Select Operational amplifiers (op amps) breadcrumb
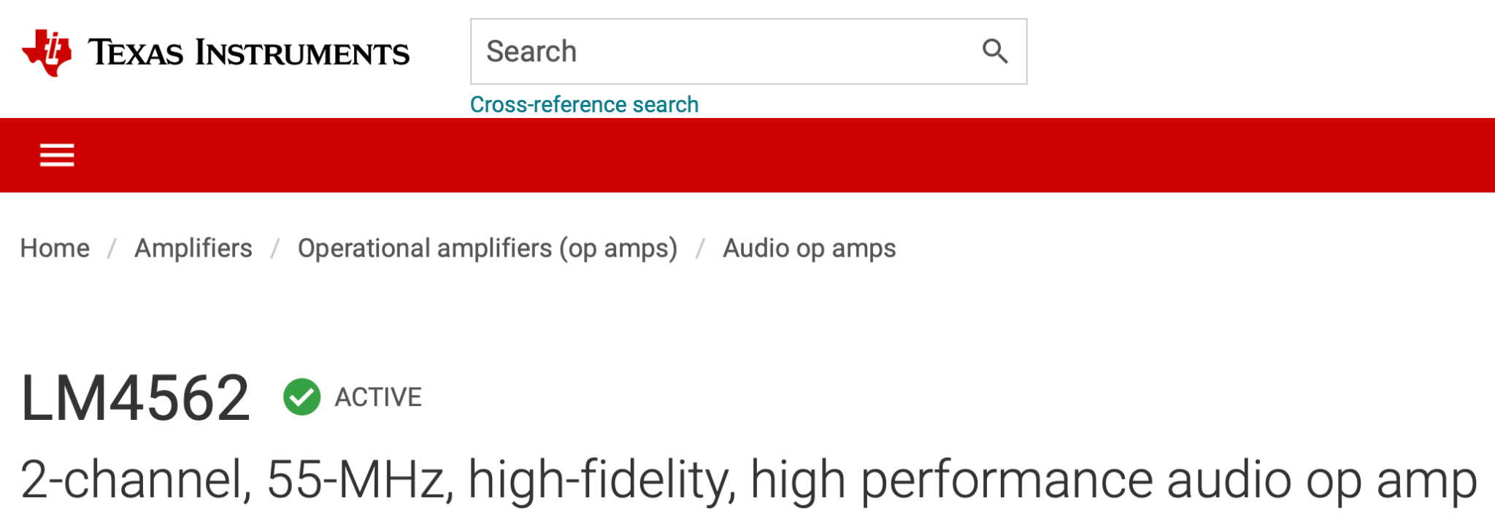The image size is (1495, 527). [x=488, y=249]
